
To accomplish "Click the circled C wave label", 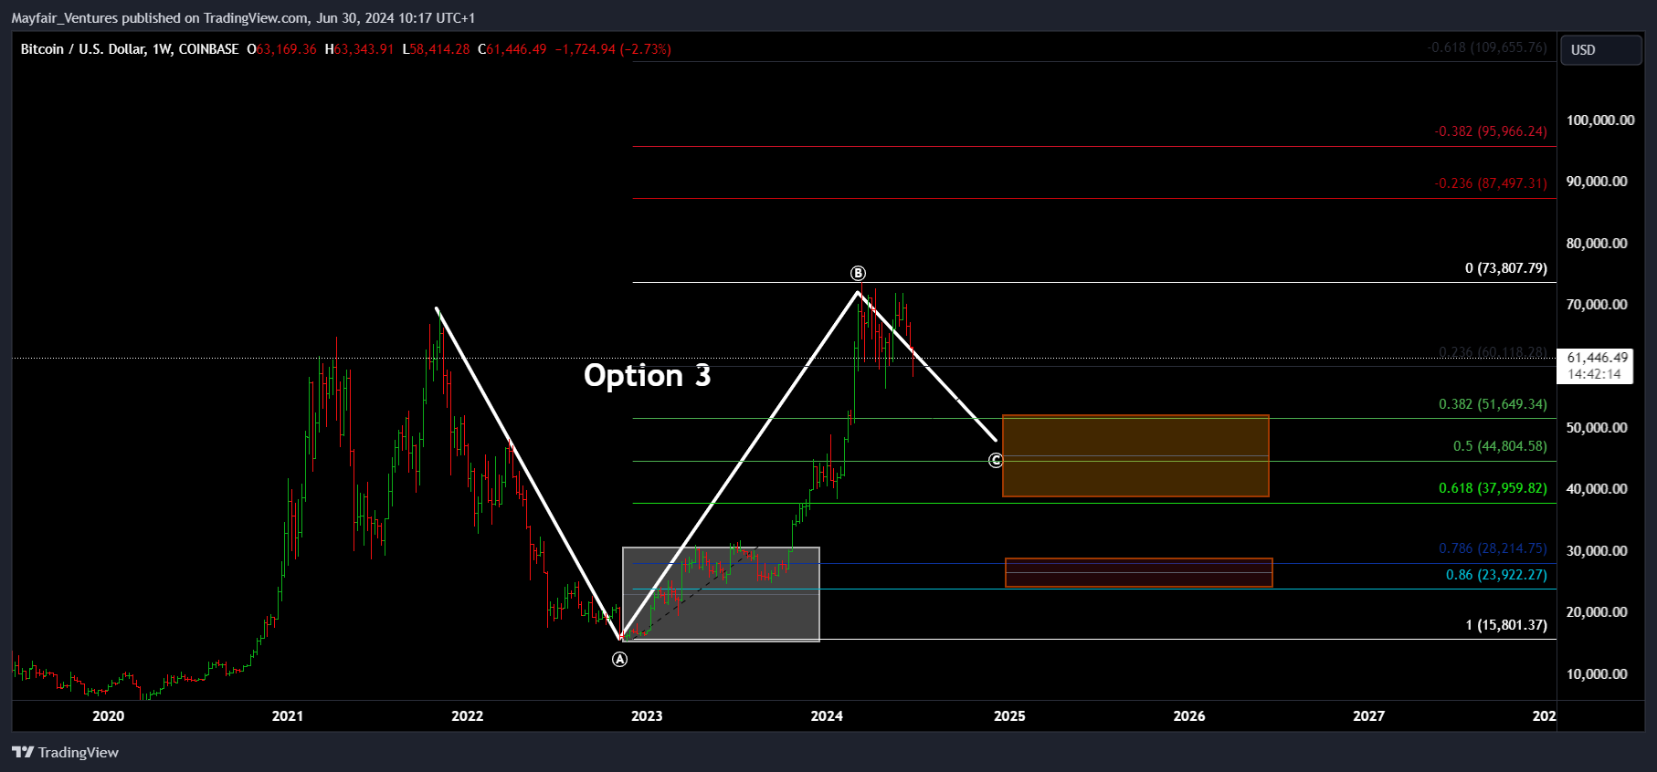I will [996, 461].
